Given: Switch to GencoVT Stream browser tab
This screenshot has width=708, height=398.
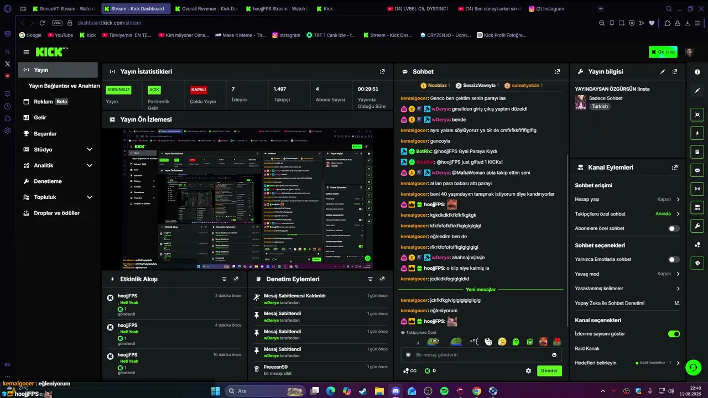Looking at the screenshot, I should [64, 9].
